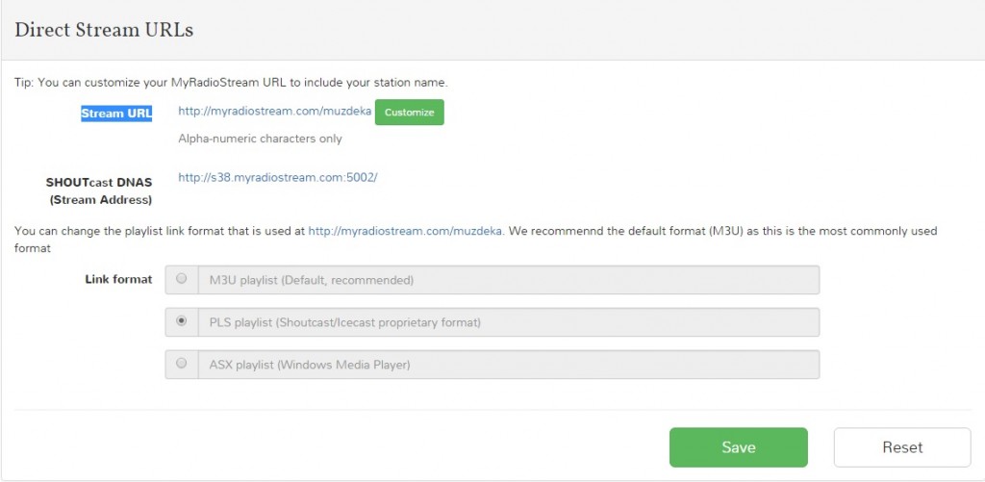This screenshot has width=985, height=482.
Task: Click the "PLS playlist (Shoutcast/Icecast proprietary format)" text
Action: pos(344,322)
